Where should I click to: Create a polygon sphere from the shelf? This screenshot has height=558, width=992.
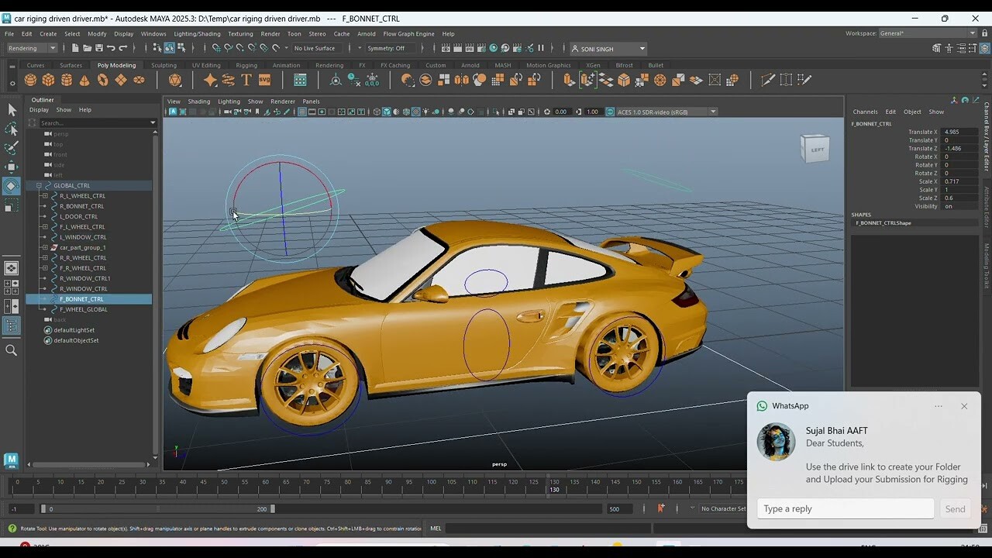point(30,80)
